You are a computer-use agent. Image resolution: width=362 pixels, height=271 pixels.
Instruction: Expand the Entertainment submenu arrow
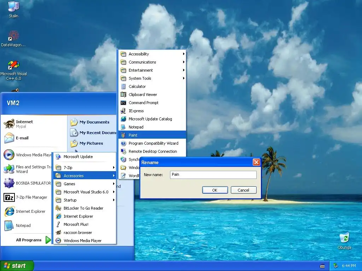click(x=183, y=70)
